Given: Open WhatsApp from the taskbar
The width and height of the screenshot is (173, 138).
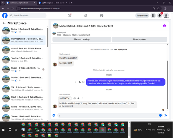Looking at the screenshot, I should pos(37,130).
